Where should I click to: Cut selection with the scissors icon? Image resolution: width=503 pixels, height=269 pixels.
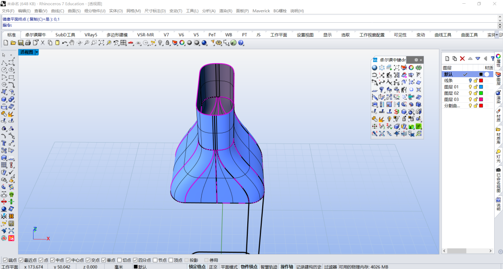(x=43, y=43)
